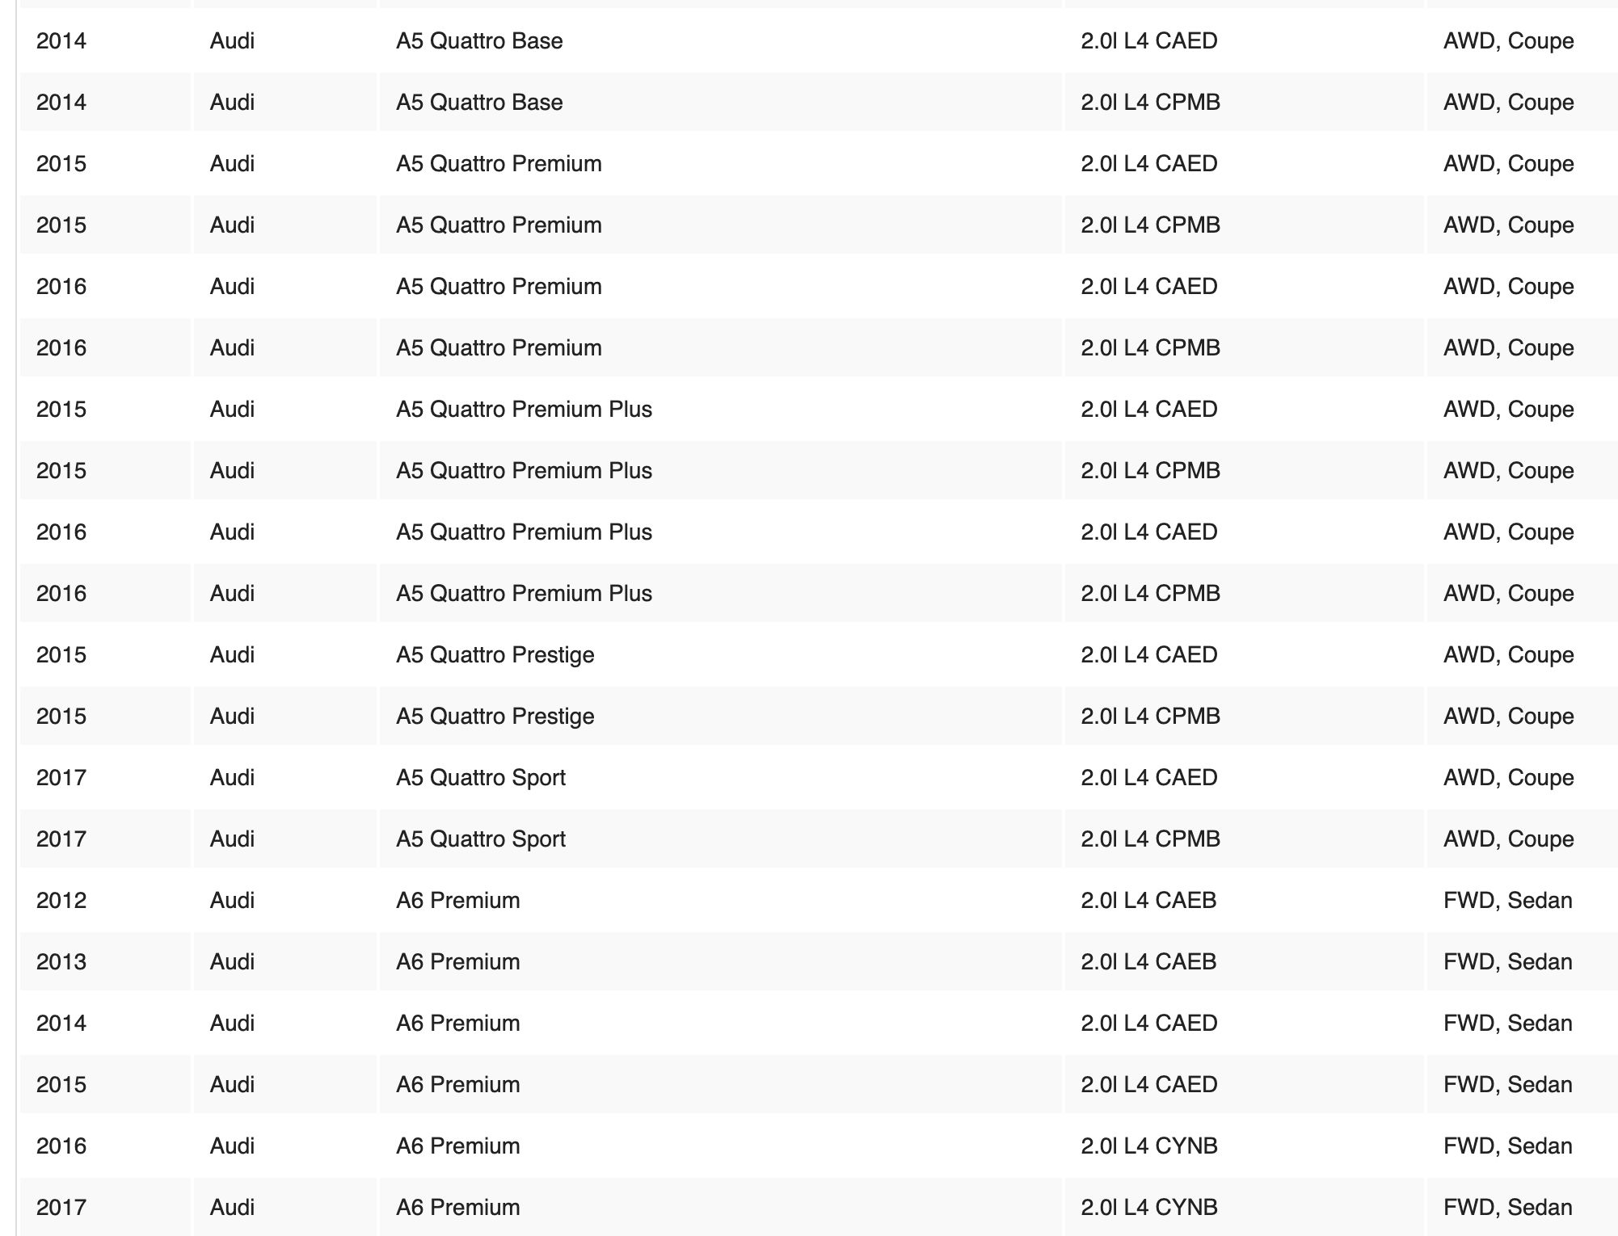Click year cell of CPMB A5 Quattro Sport
This screenshot has width=1618, height=1236.
coord(61,839)
